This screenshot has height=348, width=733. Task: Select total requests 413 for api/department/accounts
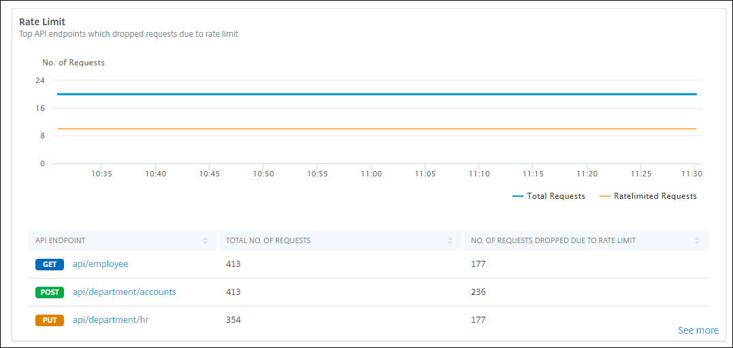pyautogui.click(x=233, y=292)
